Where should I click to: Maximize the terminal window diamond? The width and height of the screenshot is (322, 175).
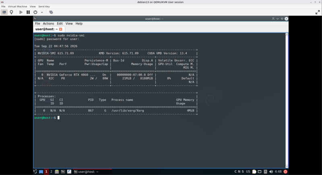(x=282, y=18)
